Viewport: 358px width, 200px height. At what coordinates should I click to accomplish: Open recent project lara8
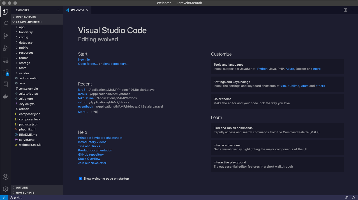(82, 90)
